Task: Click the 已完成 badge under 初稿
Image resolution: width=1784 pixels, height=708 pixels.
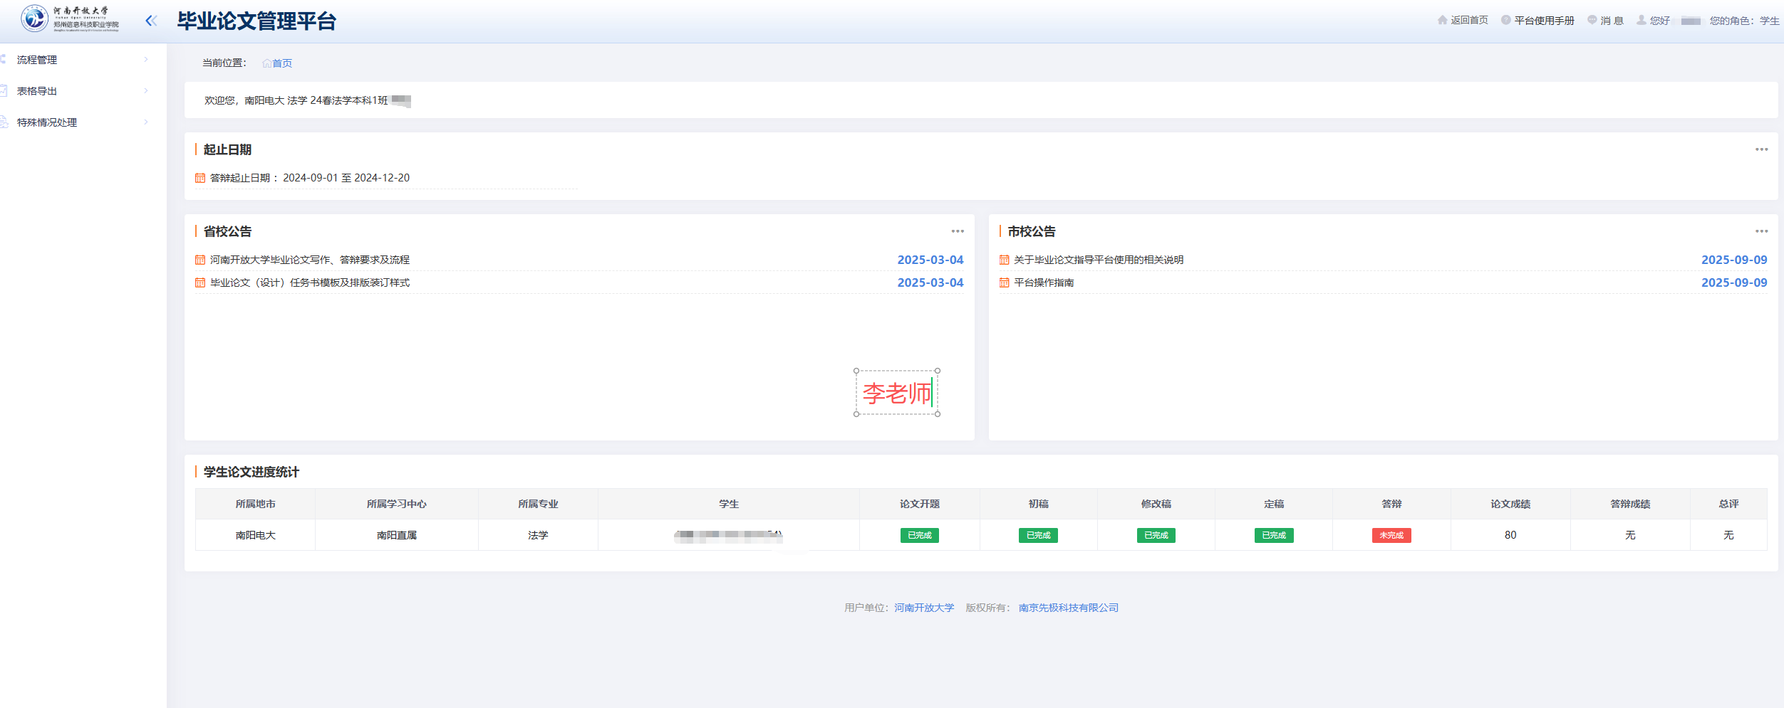Action: pyautogui.click(x=1038, y=535)
